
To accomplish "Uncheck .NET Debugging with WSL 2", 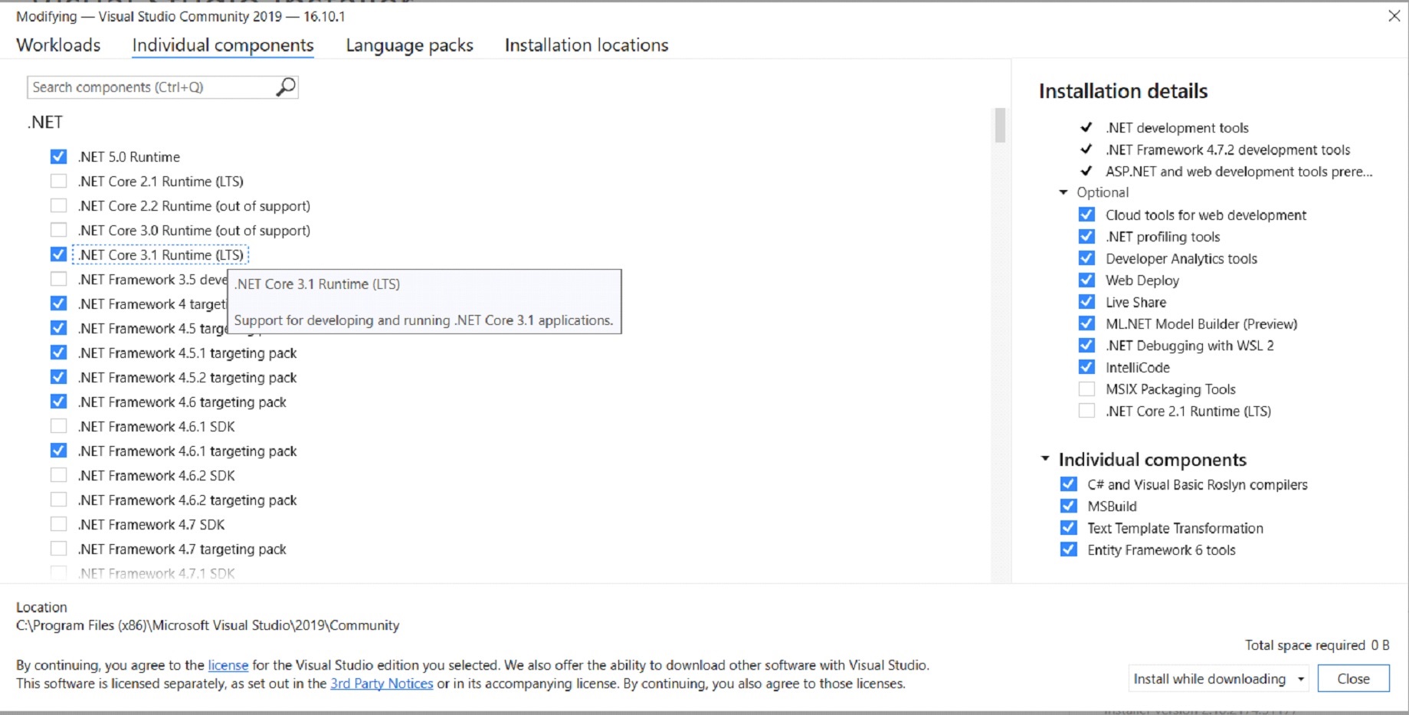I will click(1086, 346).
